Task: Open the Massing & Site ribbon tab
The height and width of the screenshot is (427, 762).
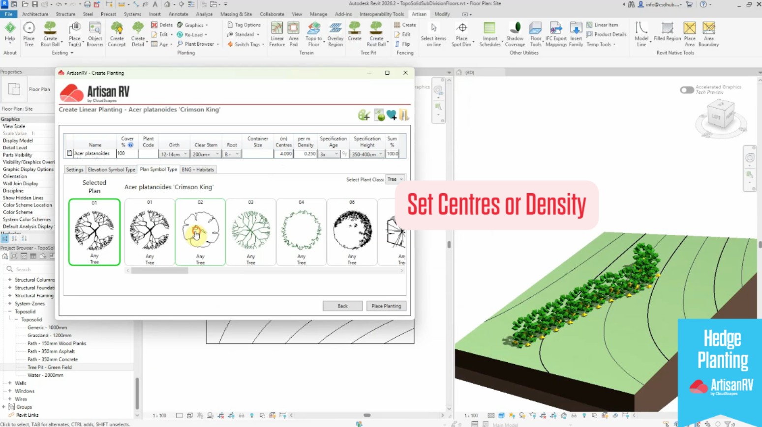Action: tap(236, 14)
